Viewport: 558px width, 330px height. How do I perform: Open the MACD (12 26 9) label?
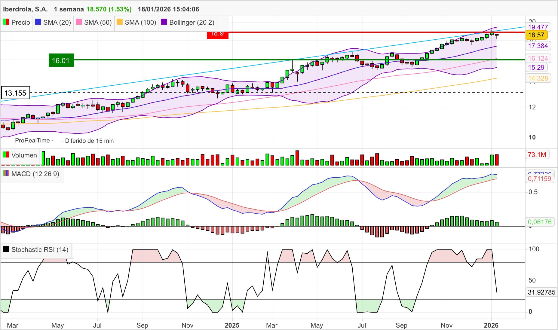(x=35, y=174)
